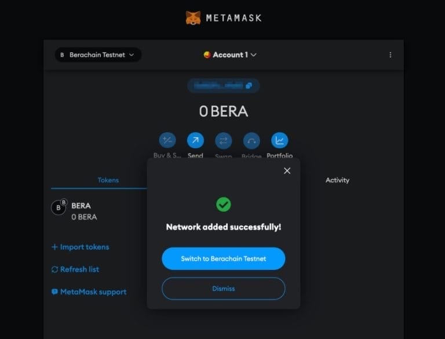The width and height of the screenshot is (445, 339).
Task: Click the 0 BERA token amount
Action: pos(84,217)
